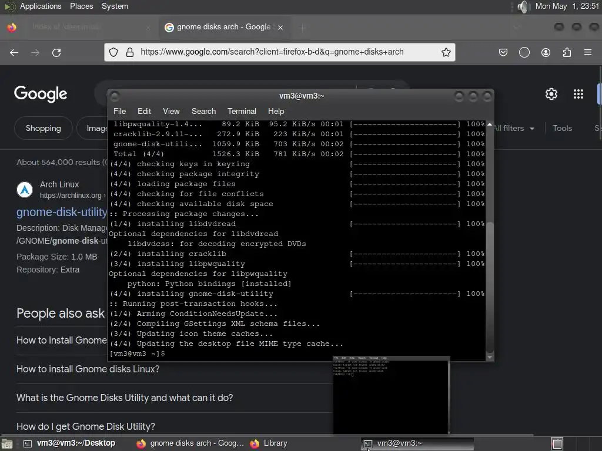Switch to vm3@vm3:~ taskbar window
Image resolution: width=602 pixels, height=451 pixels.
(x=418, y=443)
